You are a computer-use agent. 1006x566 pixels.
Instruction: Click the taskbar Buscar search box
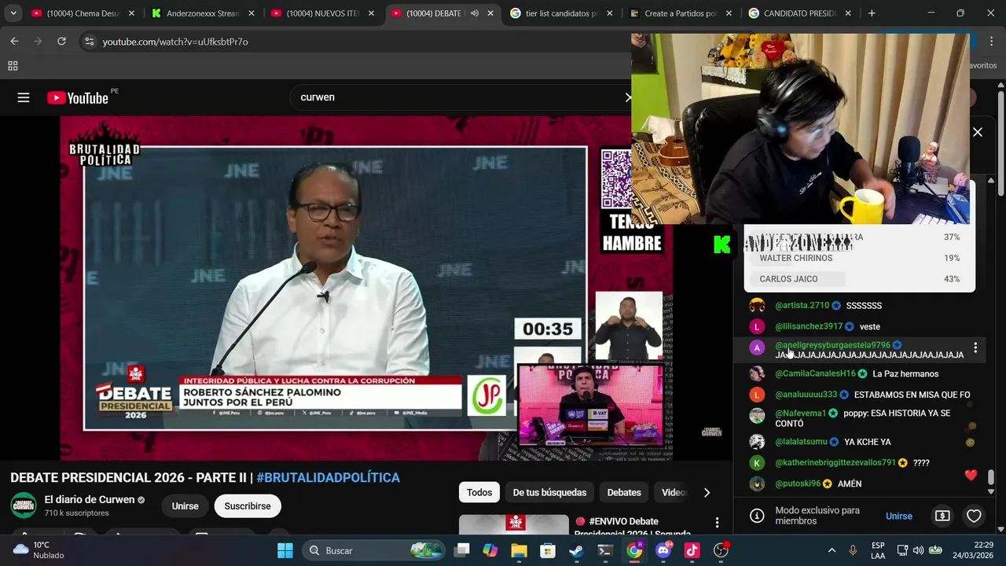pyautogui.click(x=373, y=550)
